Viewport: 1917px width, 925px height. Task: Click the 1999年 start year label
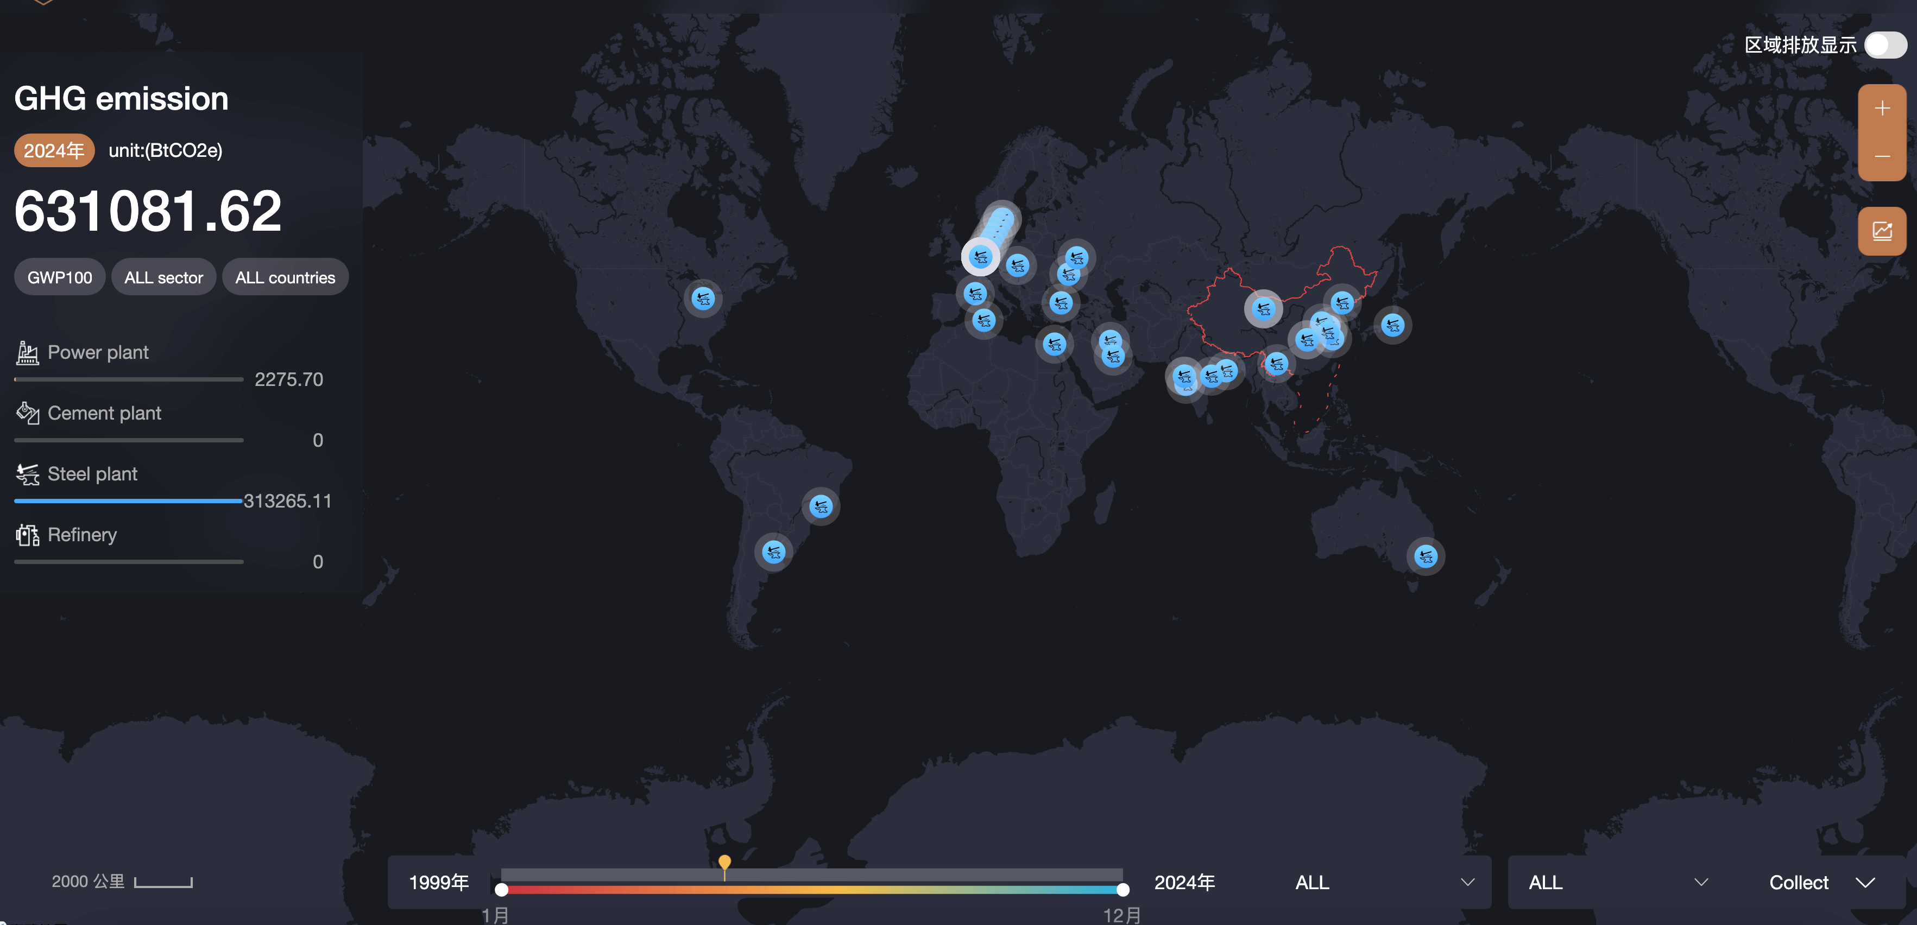[439, 883]
